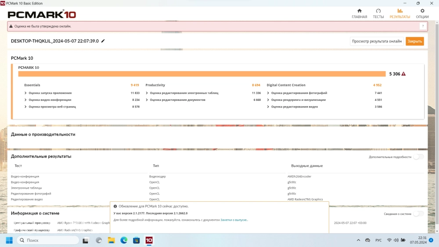Open Microsoft Store from taskbar

coord(137,240)
